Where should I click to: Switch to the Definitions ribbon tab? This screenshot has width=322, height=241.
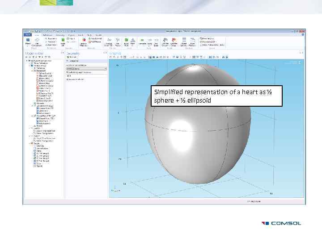(x=48, y=35)
